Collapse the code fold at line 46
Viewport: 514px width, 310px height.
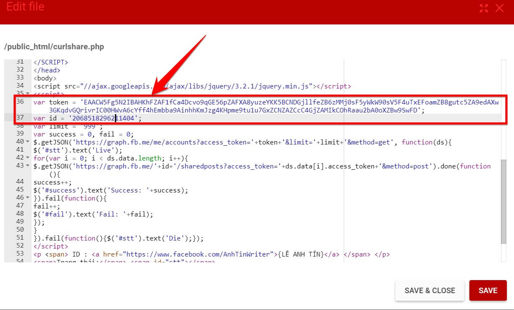[x=28, y=198]
